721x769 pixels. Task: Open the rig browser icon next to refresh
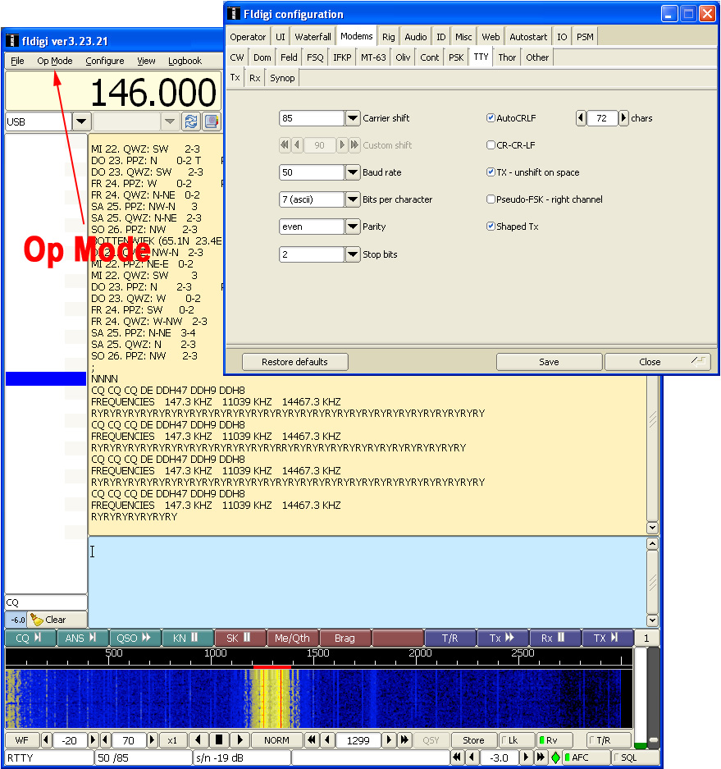(x=212, y=121)
